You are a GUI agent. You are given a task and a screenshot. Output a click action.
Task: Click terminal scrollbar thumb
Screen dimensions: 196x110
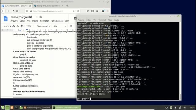180,97
